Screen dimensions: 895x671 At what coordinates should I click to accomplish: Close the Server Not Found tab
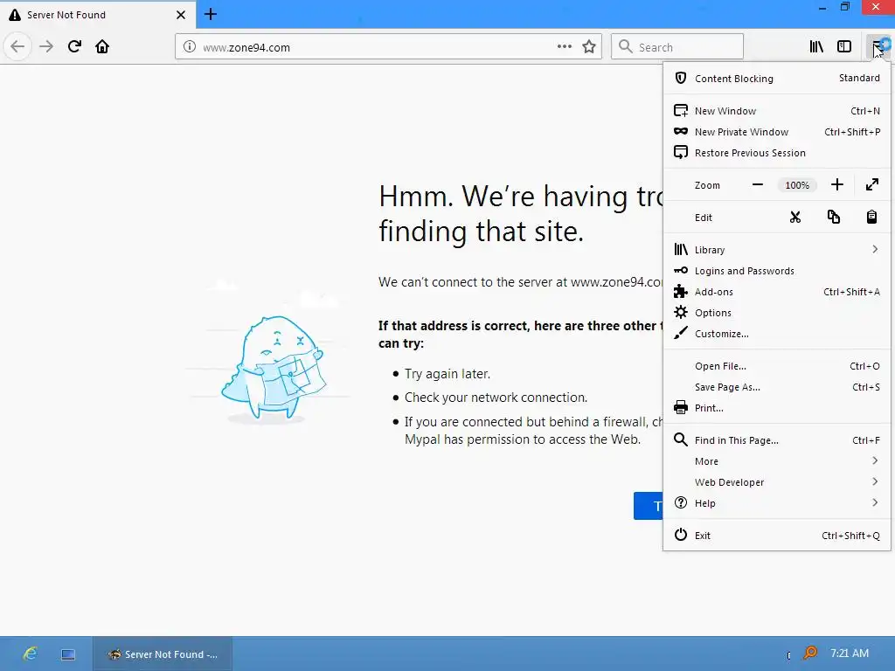[x=180, y=15]
